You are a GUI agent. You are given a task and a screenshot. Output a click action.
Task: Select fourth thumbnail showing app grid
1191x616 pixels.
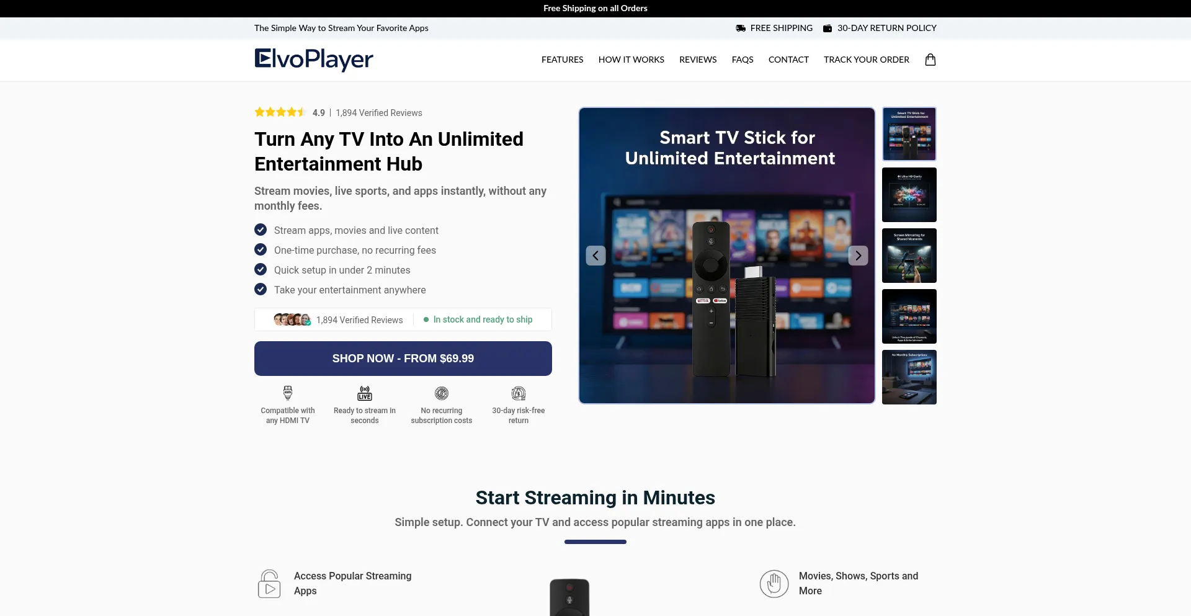(909, 316)
